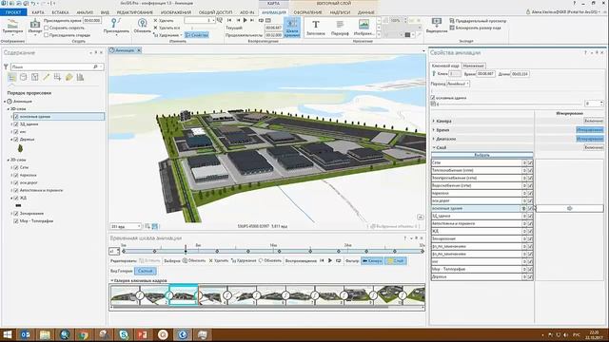Toggle visibility of Деревья layer in Contents
The width and height of the screenshot is (609, 342).
click(16, 140)
